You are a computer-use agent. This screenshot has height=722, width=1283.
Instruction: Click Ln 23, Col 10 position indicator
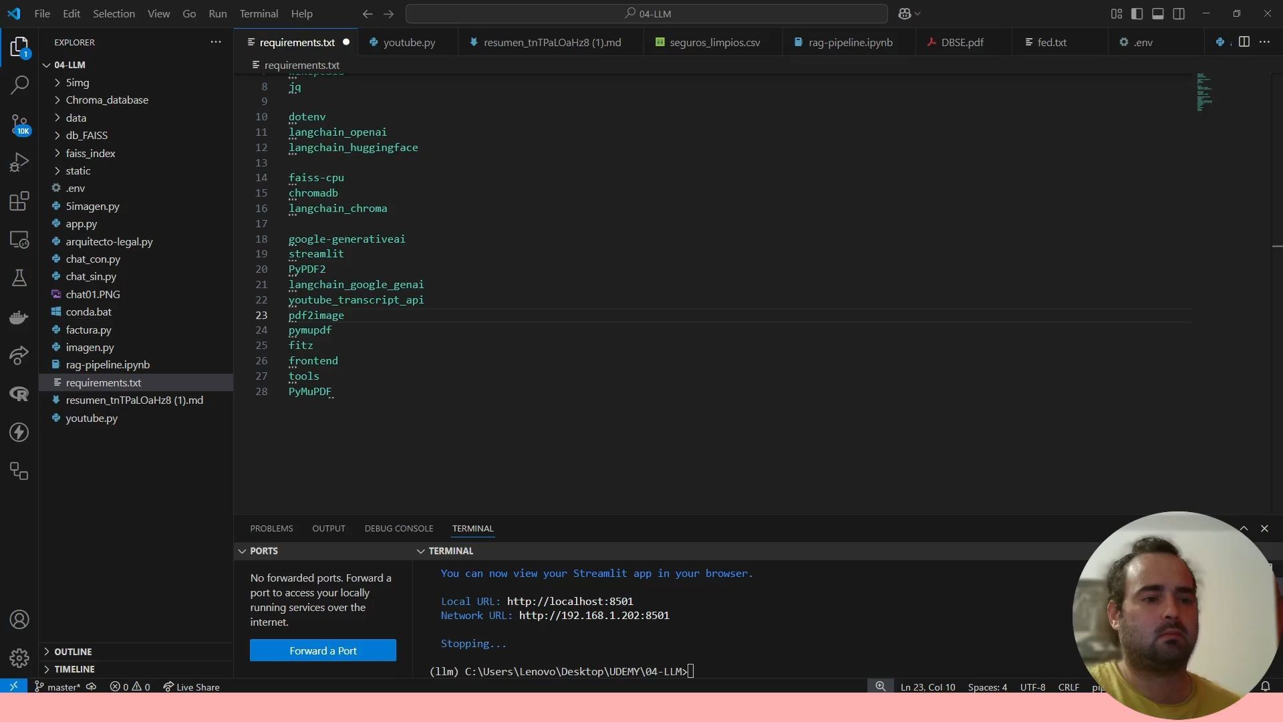tap(928, 687)
